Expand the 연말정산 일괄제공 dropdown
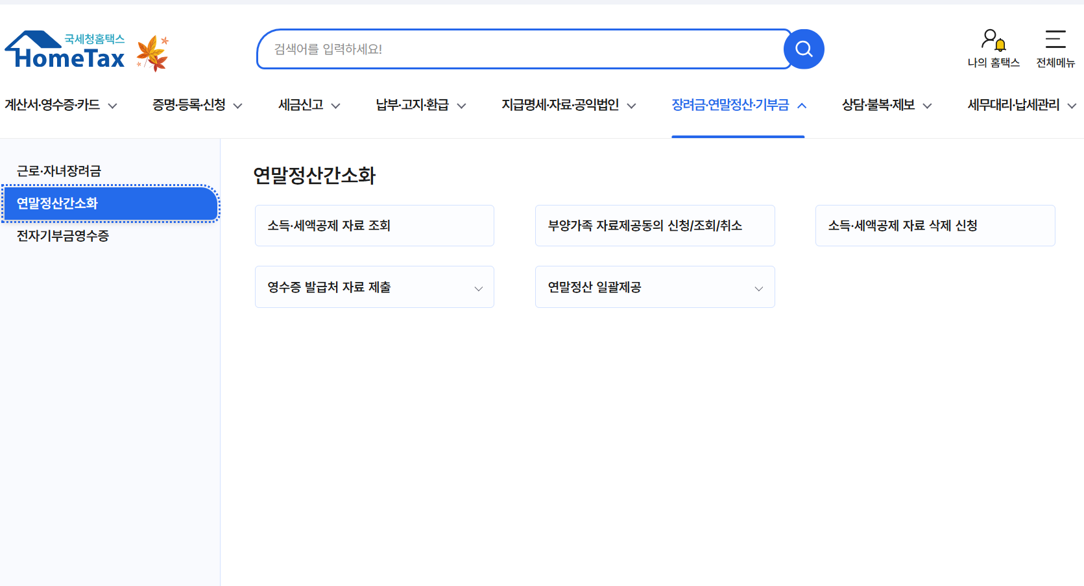 (758, 288)
